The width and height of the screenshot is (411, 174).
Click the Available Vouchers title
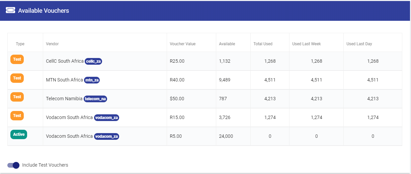(44, 11)
